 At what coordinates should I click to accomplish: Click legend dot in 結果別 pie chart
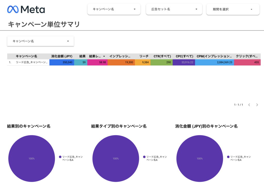60,157
